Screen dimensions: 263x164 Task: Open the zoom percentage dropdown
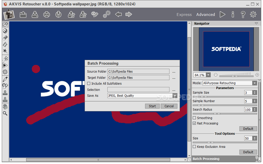[x=208, y=75]
